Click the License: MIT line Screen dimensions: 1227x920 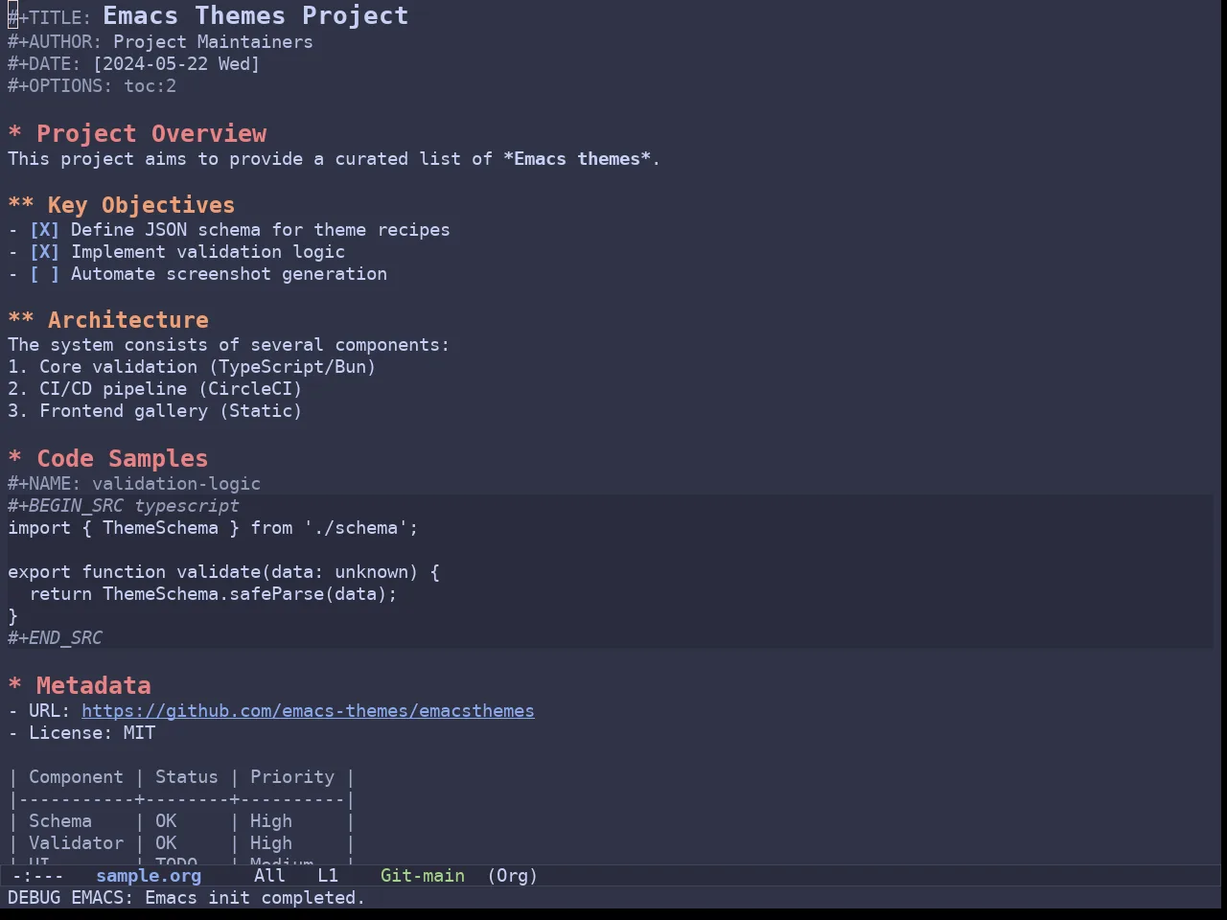pyautogui.click(x=81, y=733)
